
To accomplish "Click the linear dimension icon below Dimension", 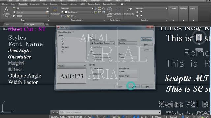I will click(63, 16).
